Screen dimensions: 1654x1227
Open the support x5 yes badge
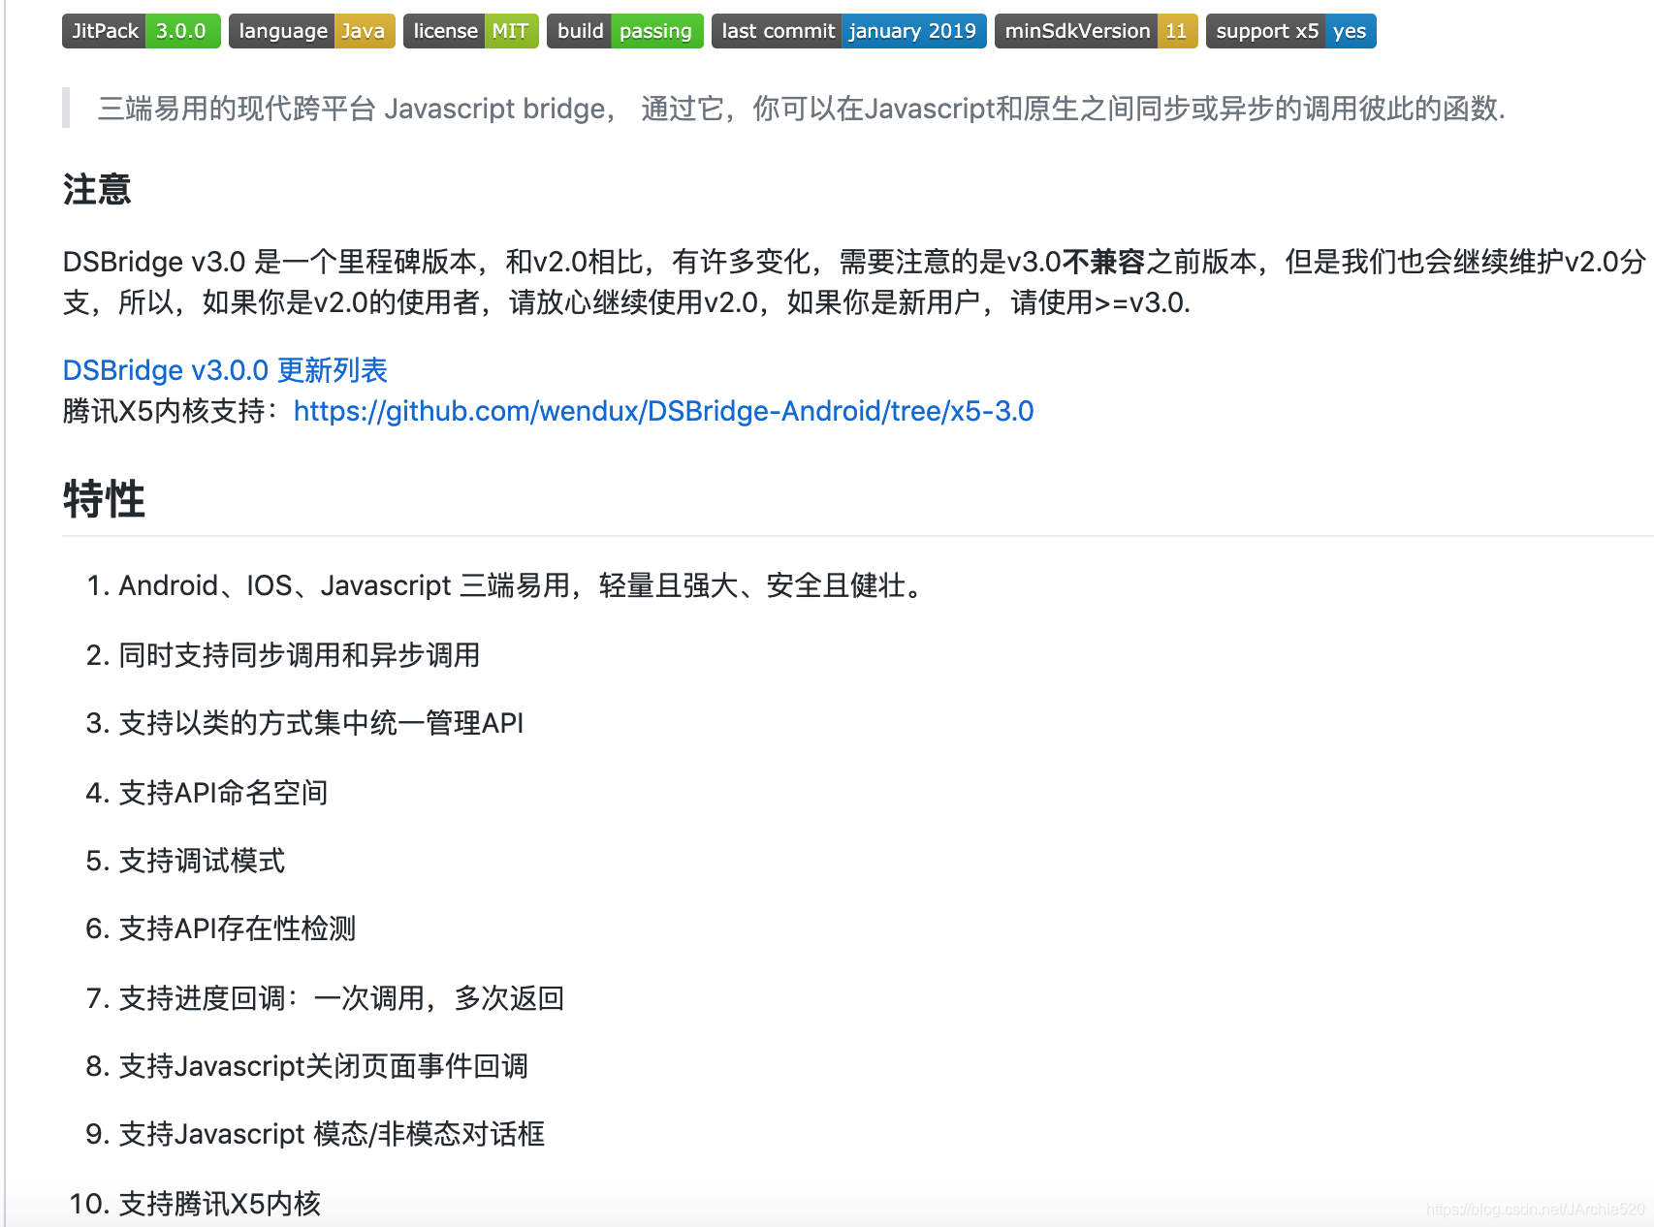[1290, 30]
